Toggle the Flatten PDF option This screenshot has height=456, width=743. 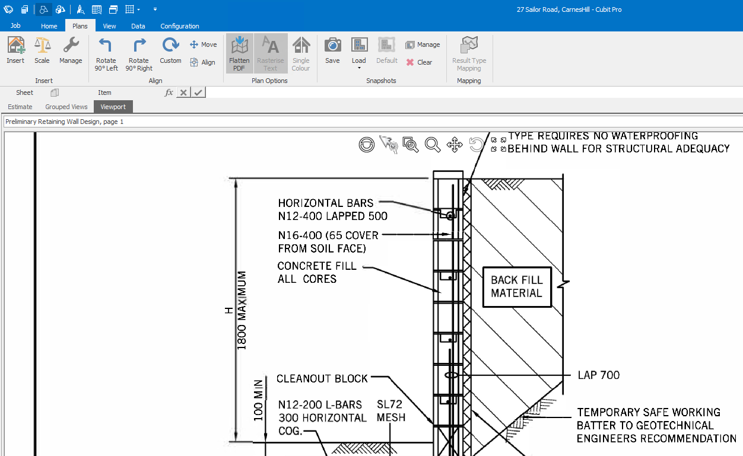point(239,53)
